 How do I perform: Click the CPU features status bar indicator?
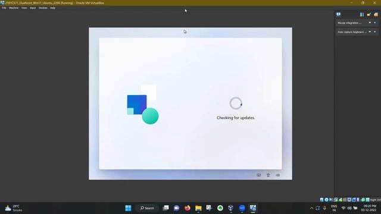(358, 200)
